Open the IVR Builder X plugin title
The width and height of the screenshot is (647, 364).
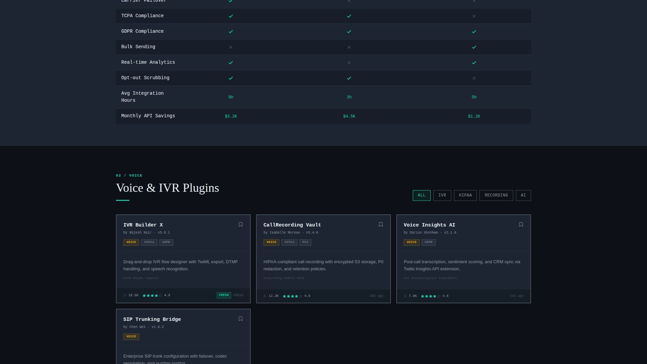point(143,225)
